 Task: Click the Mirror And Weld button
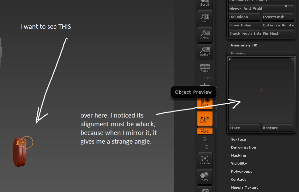[x=261, y=8]
